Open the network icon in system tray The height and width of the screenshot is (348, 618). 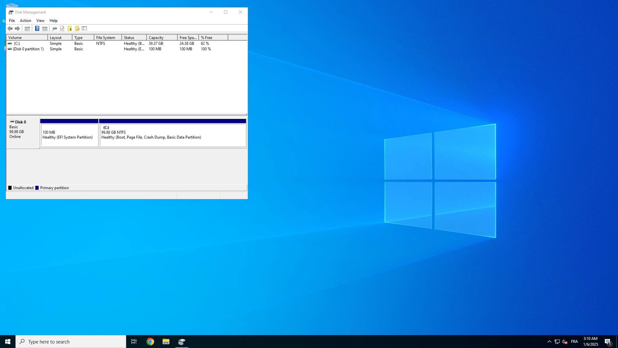[x=557, y=342]
